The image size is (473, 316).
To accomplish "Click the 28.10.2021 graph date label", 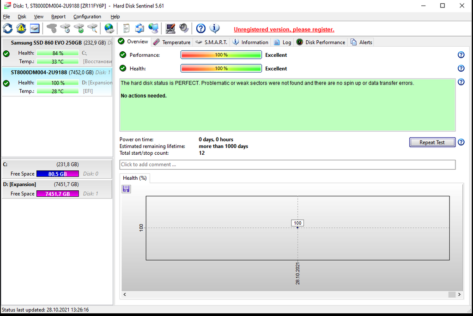I will 297,274.
